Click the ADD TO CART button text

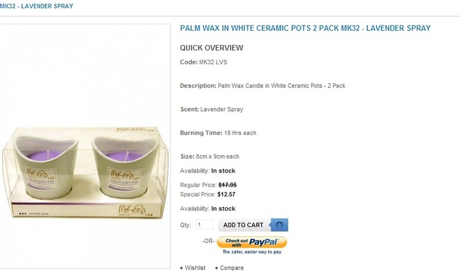(x=243, y=225)
